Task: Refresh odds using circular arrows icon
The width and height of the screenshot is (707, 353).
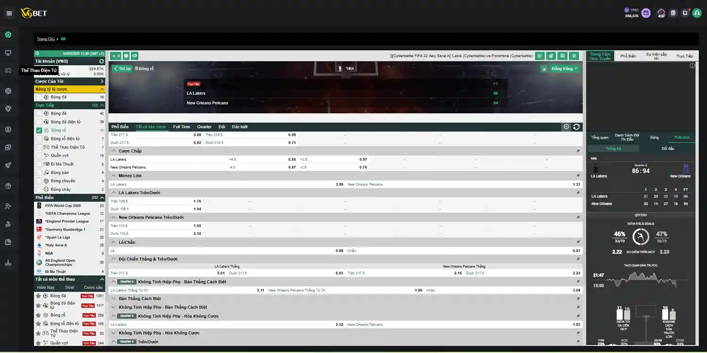Action: (576, 127)
